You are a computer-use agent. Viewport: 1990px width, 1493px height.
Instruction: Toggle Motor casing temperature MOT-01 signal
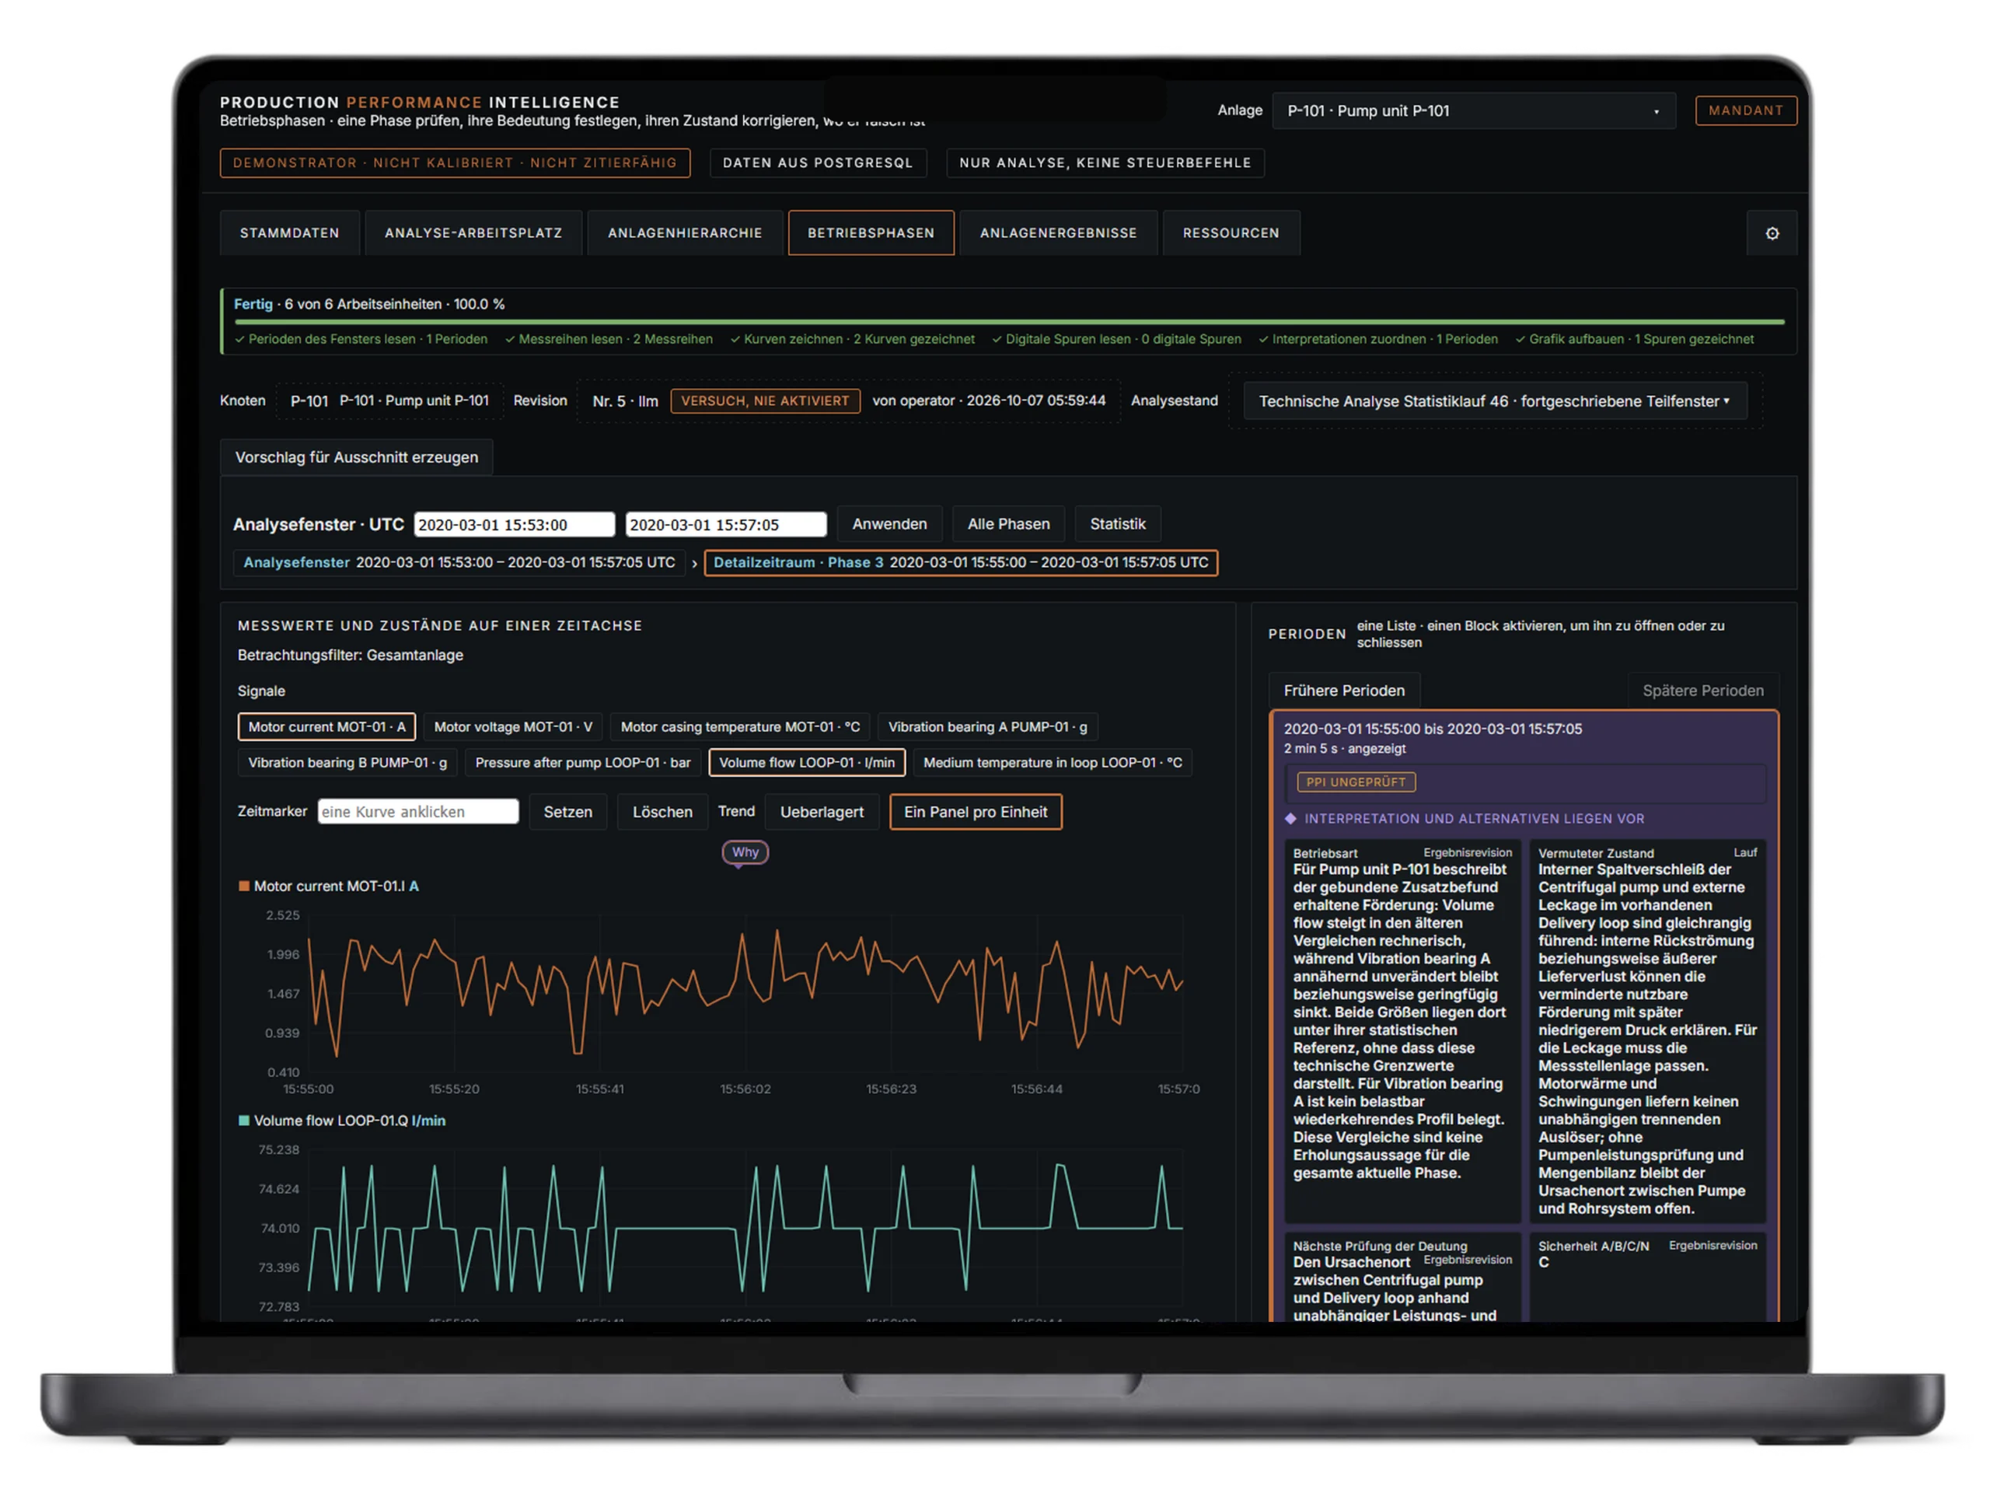tap(739, 726)
